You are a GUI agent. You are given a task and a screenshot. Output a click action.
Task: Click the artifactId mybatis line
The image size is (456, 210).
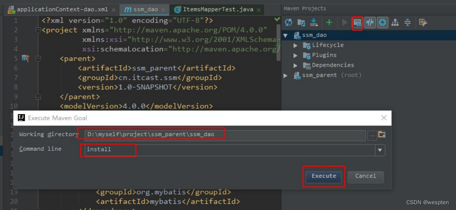click(168, 202)
